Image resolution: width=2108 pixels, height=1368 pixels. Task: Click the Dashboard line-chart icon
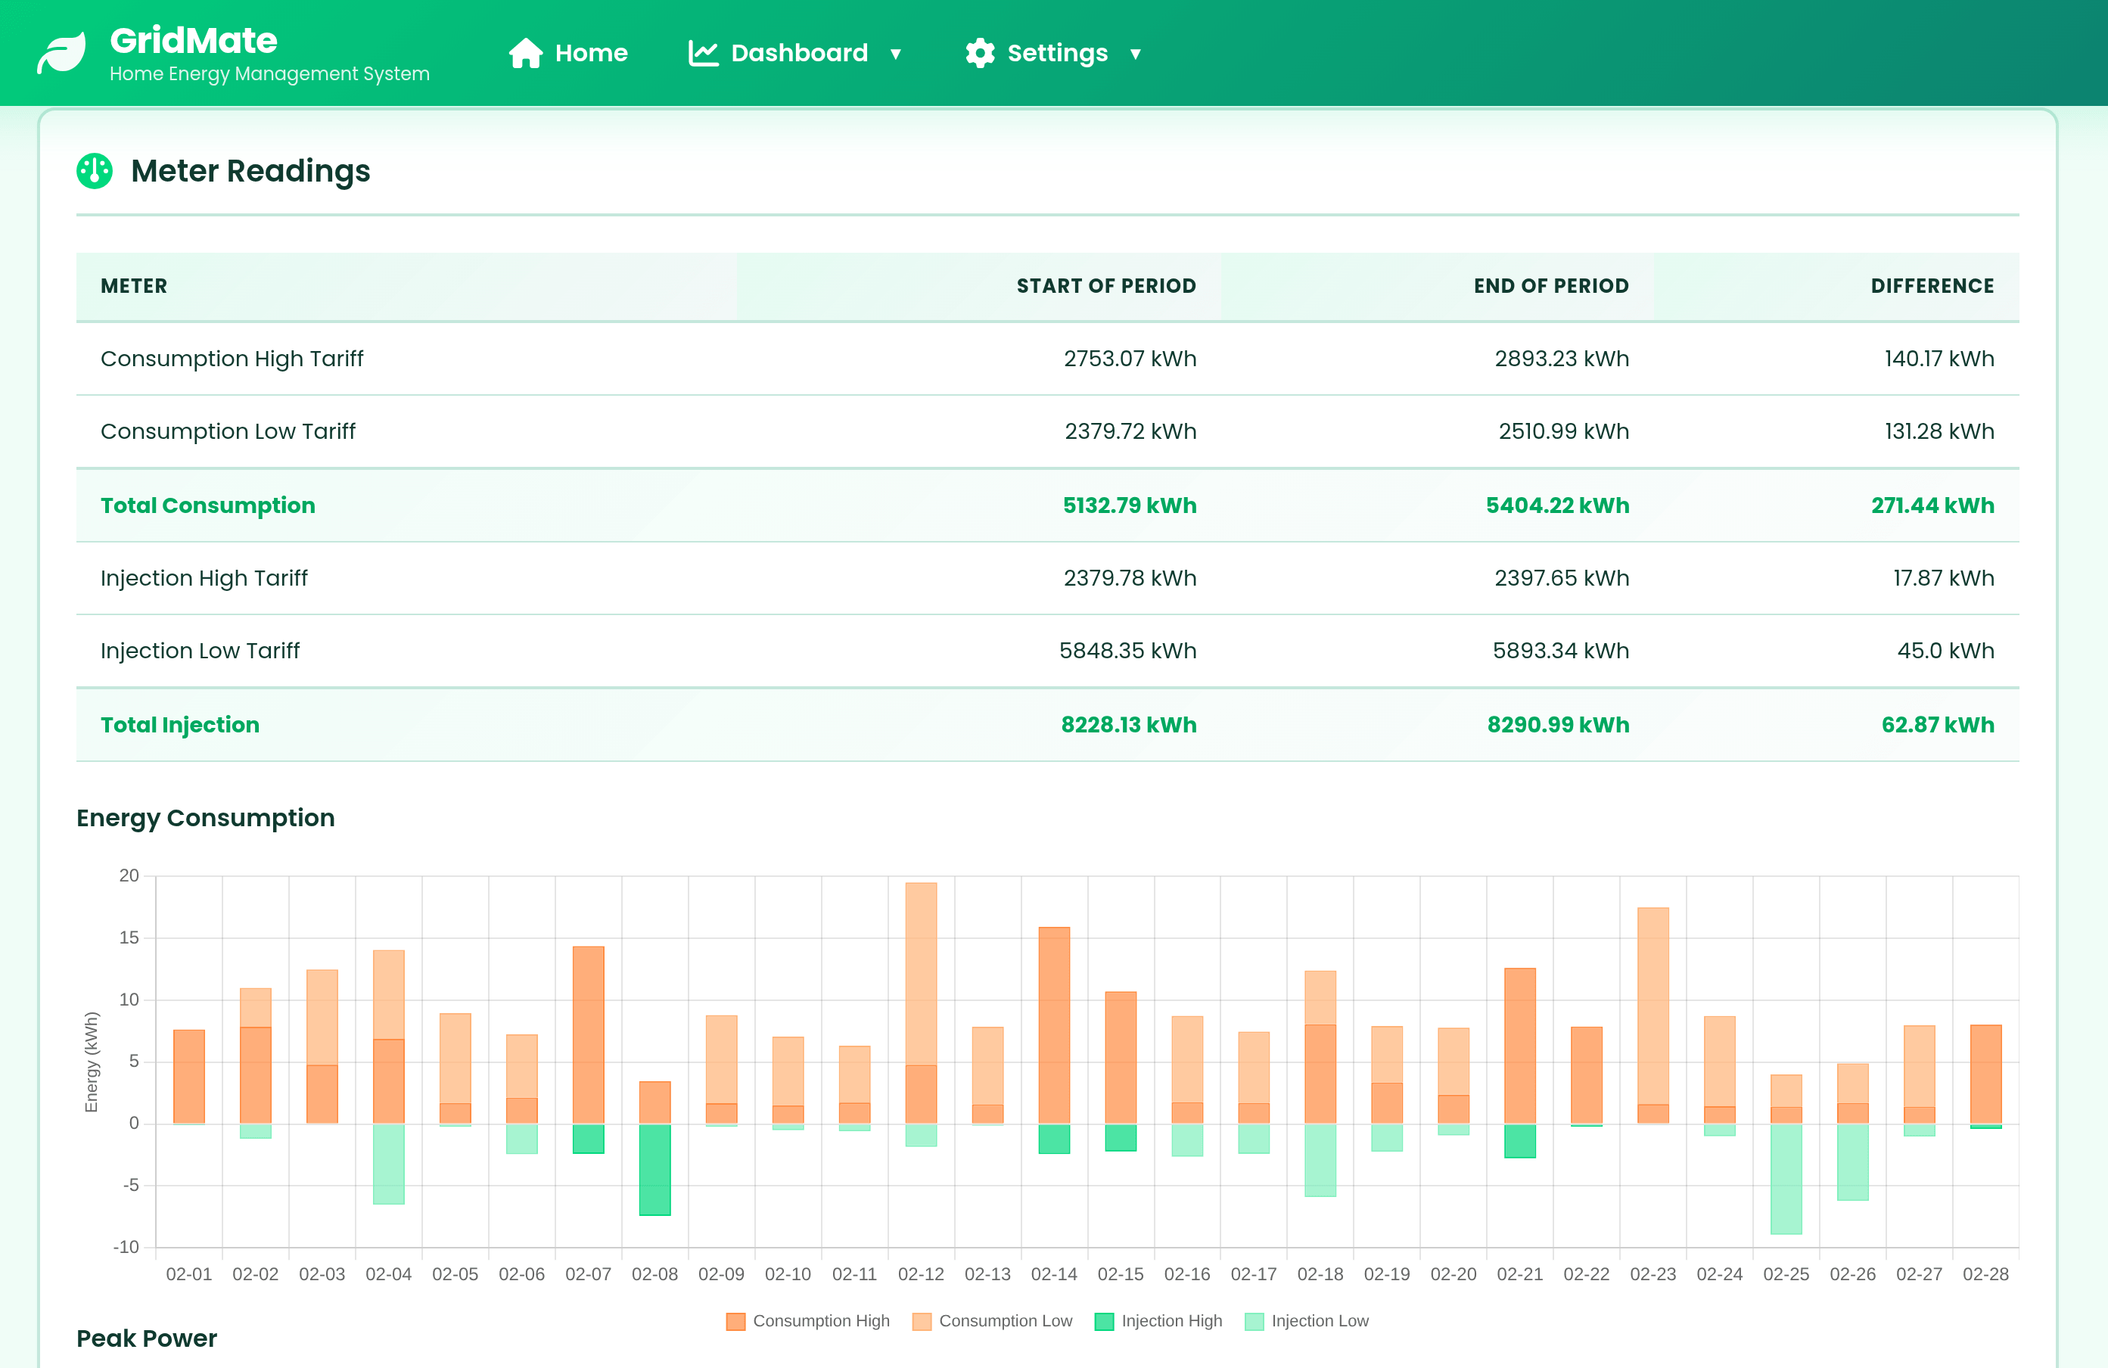click(702, 52)
